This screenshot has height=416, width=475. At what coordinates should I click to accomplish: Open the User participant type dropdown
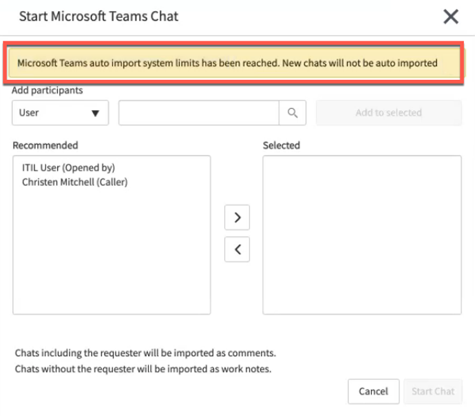61,113
